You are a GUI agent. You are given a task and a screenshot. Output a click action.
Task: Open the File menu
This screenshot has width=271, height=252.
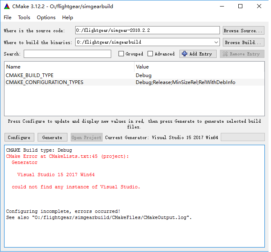[x=8, y=18]
